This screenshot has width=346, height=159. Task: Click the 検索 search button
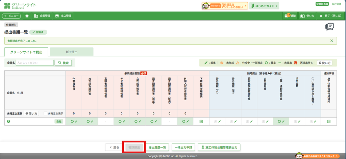(63, 63)
